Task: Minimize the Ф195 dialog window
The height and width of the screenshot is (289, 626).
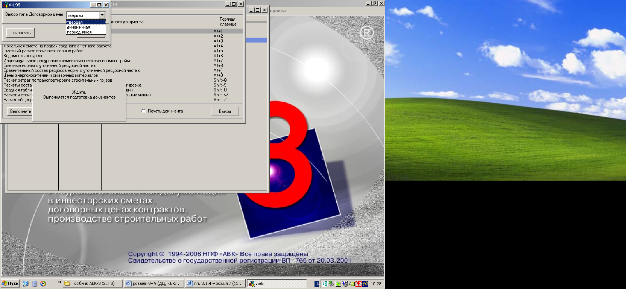Action: click(93, 5)
